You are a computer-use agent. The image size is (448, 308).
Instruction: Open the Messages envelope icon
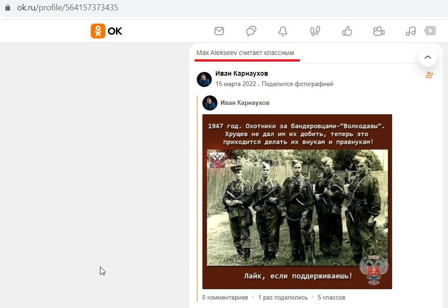pos(219,31)
